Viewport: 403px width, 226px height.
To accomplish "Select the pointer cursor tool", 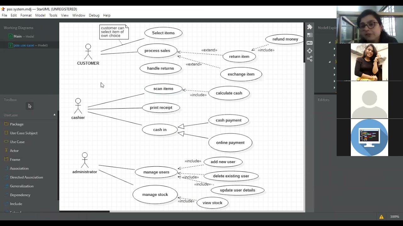I will point(30,106).
